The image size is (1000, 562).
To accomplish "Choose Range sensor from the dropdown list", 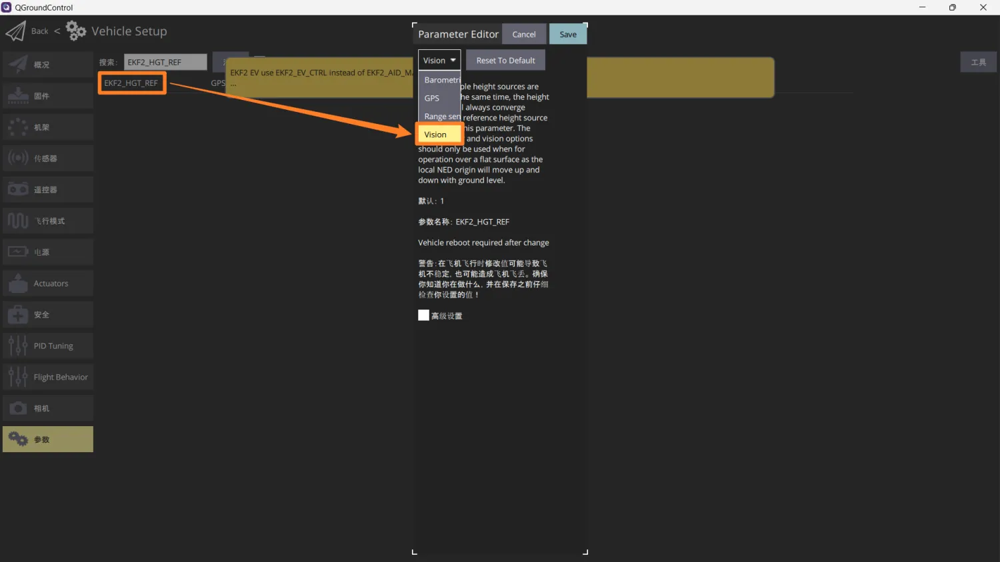I will pos(440,116).
